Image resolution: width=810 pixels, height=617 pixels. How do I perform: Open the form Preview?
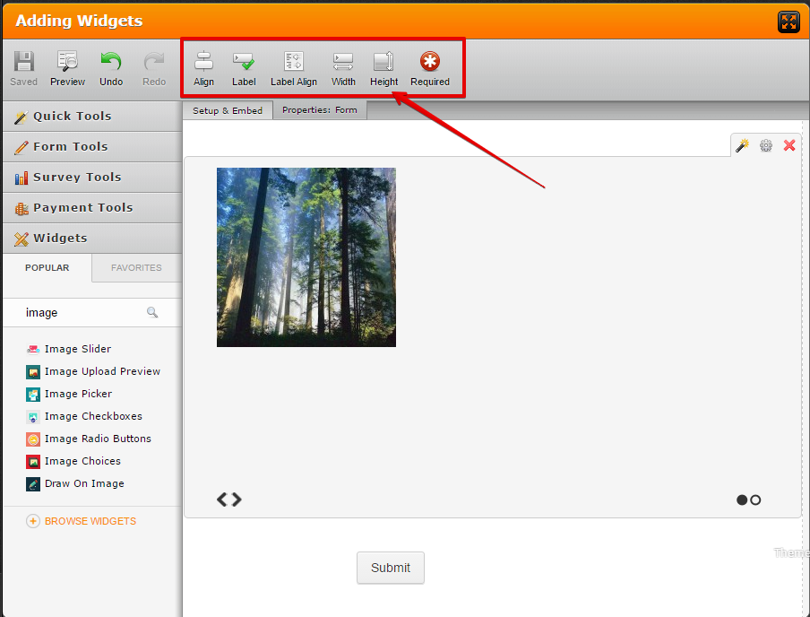[68, 69]
